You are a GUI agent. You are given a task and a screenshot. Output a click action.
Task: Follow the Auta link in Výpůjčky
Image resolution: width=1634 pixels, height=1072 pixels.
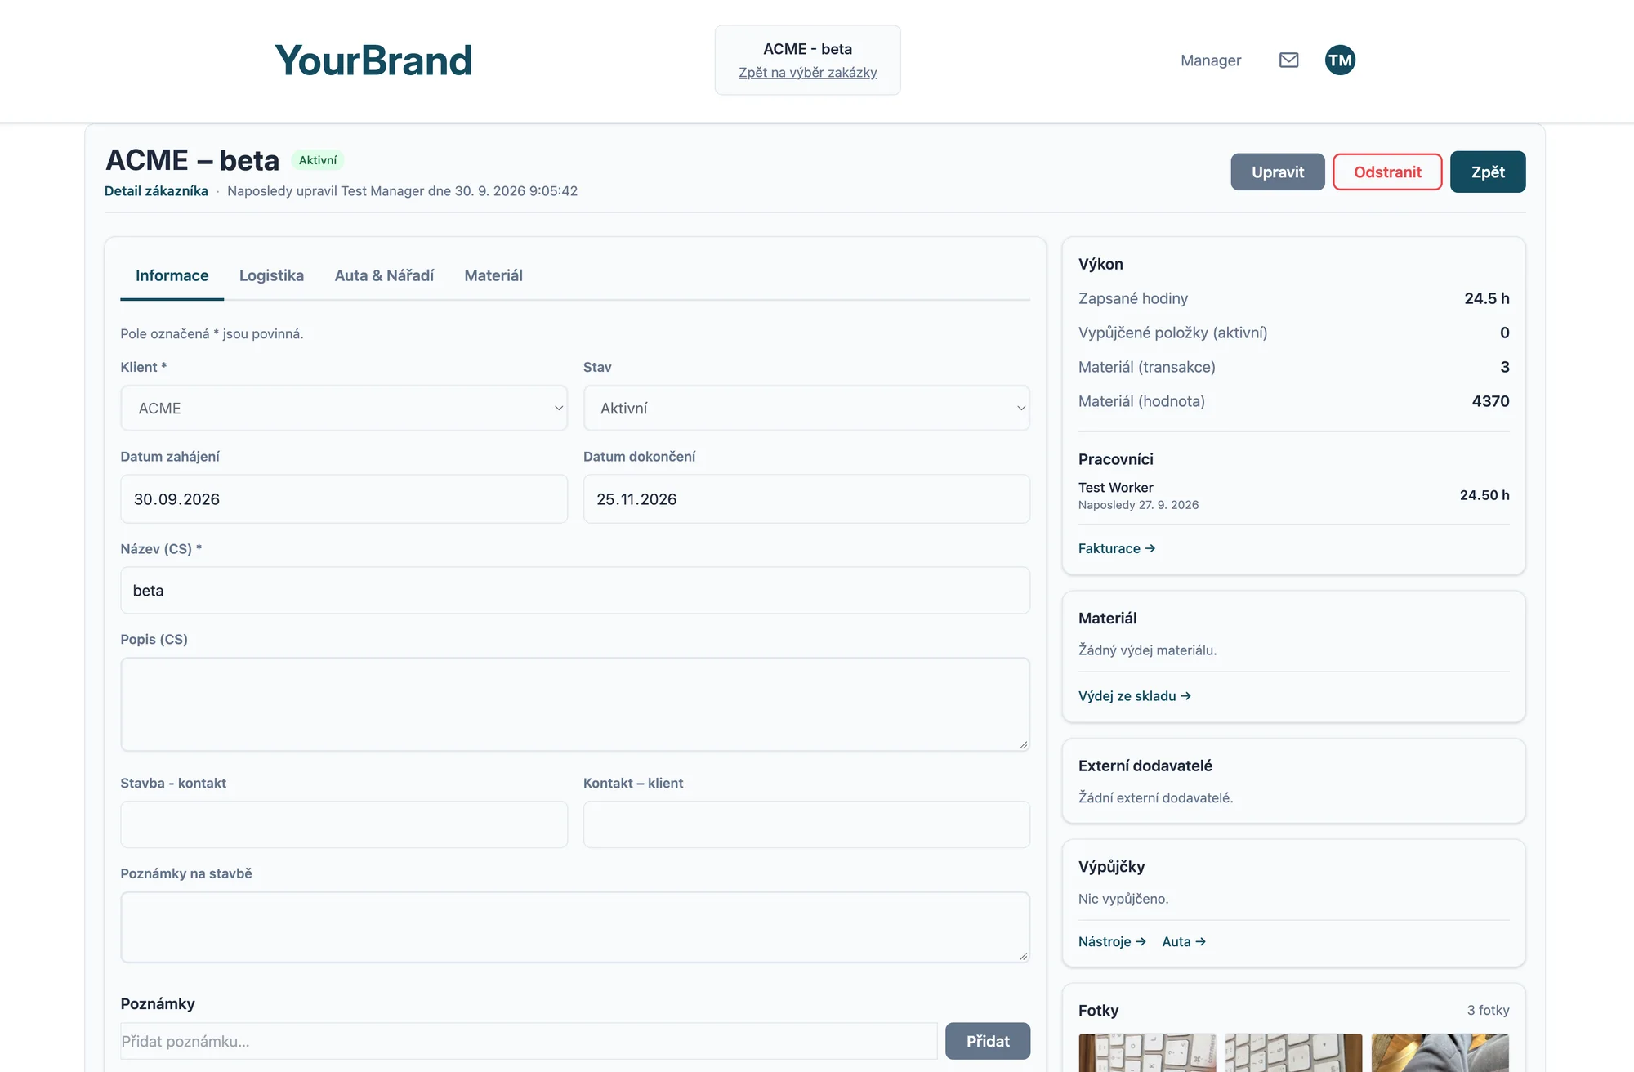point(1184,941)
